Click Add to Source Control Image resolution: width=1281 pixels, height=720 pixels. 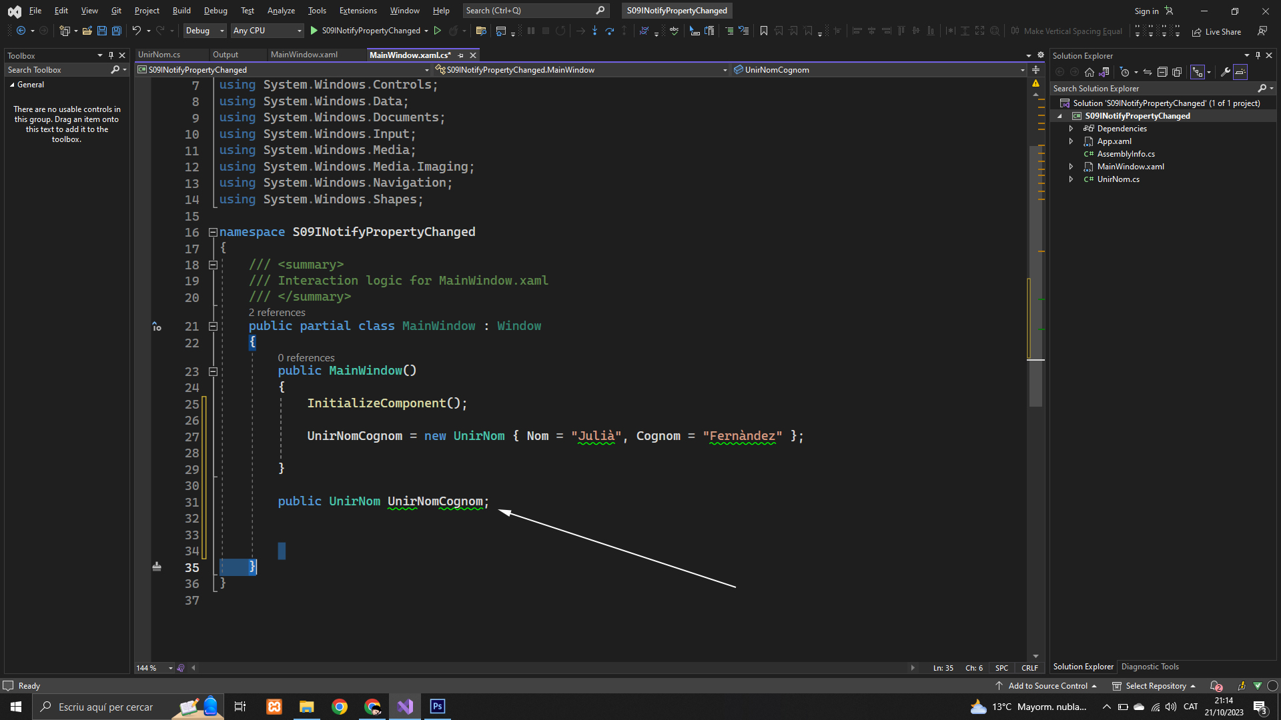1047,686
